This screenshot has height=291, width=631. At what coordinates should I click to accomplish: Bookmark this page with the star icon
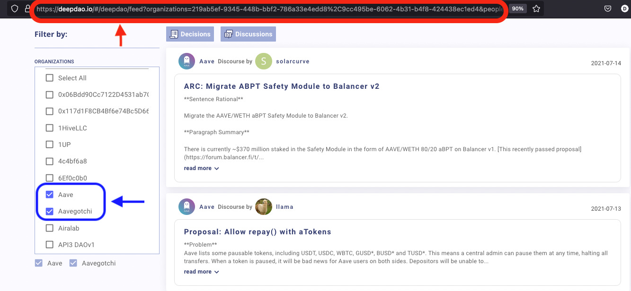(x=536, y=9)
